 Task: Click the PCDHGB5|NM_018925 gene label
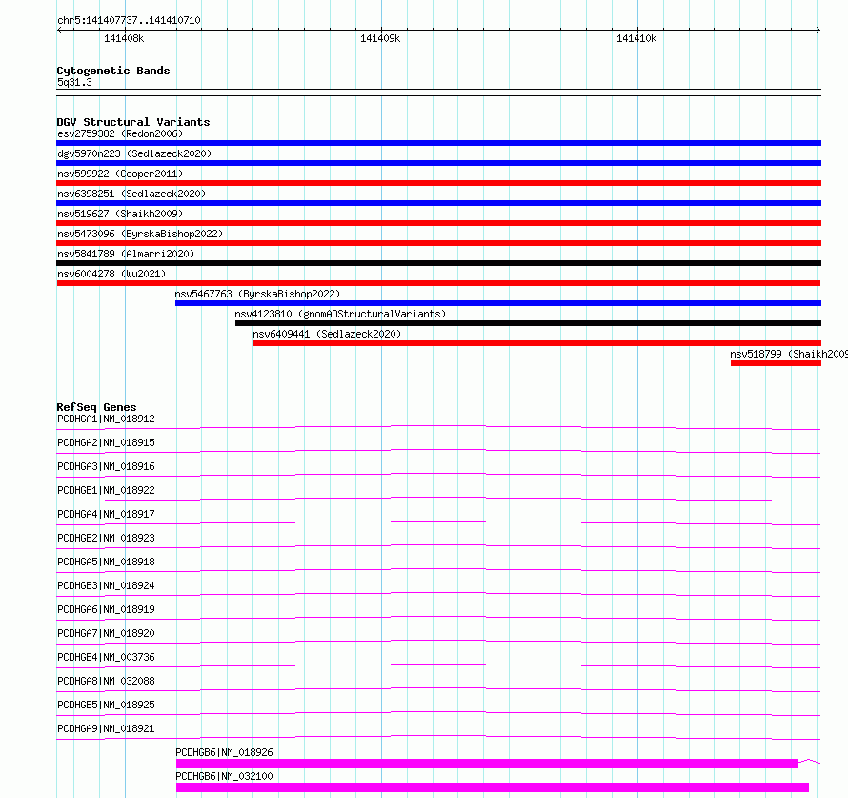pos(106,705)
